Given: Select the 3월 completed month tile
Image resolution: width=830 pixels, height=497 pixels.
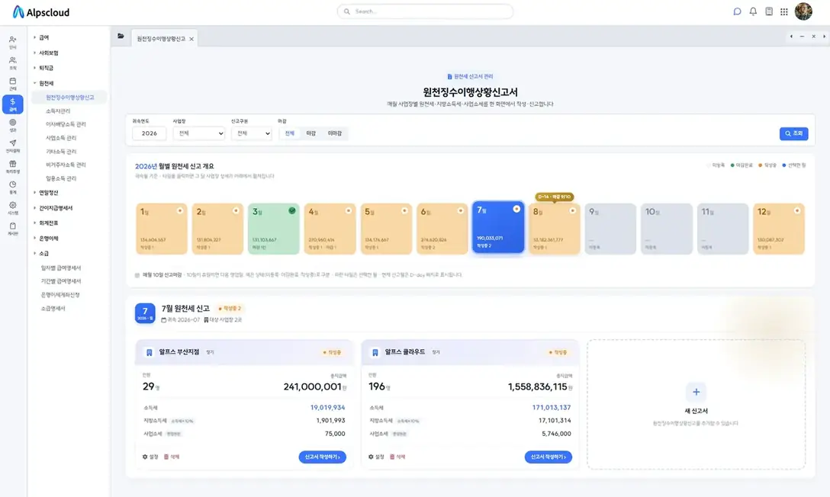Looking at the screenshot, I should click(274, 229).
